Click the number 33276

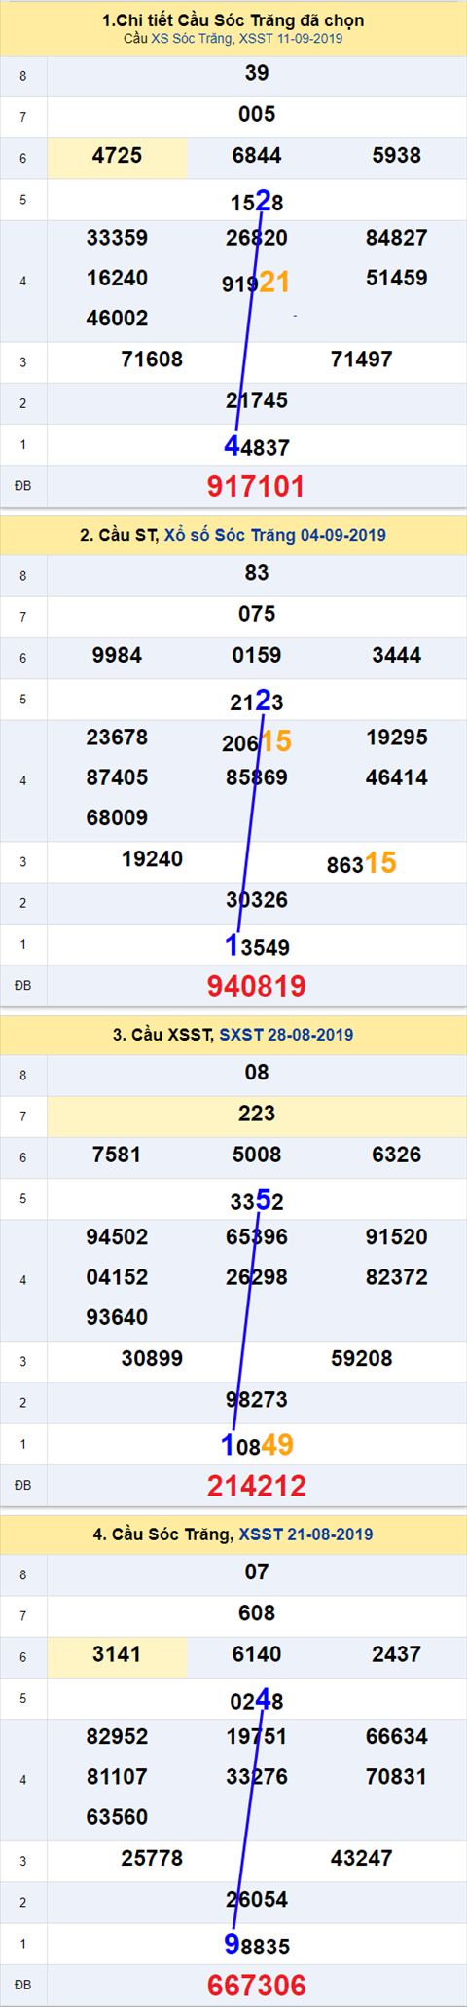[257, 1777]
